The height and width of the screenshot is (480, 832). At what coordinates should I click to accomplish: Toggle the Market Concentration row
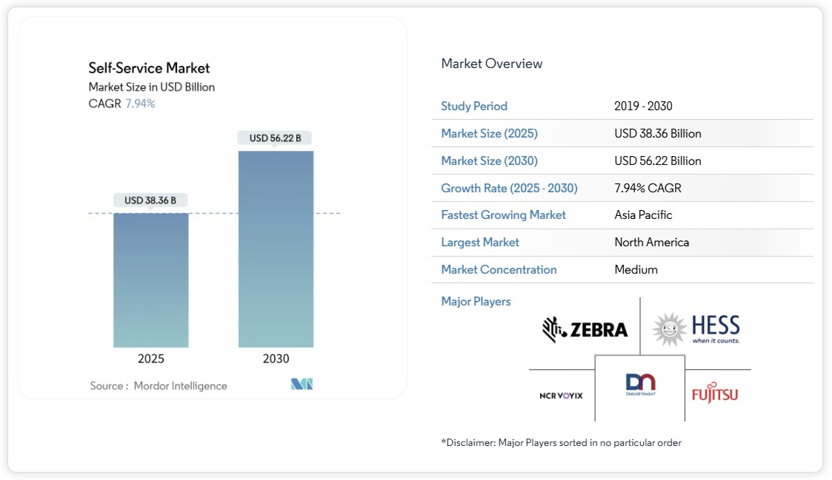tap(499, 269)
